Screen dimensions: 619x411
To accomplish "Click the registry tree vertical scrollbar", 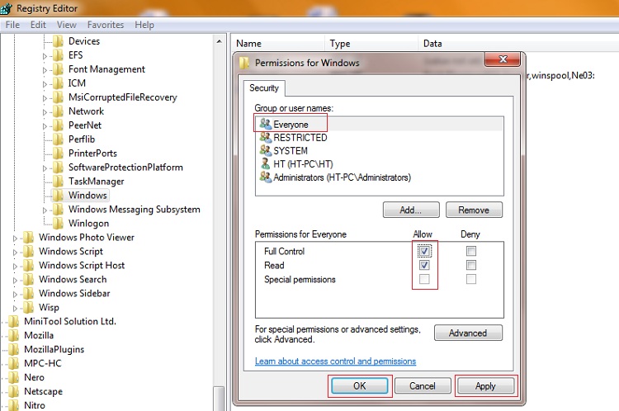I will (x=219, y=206).
